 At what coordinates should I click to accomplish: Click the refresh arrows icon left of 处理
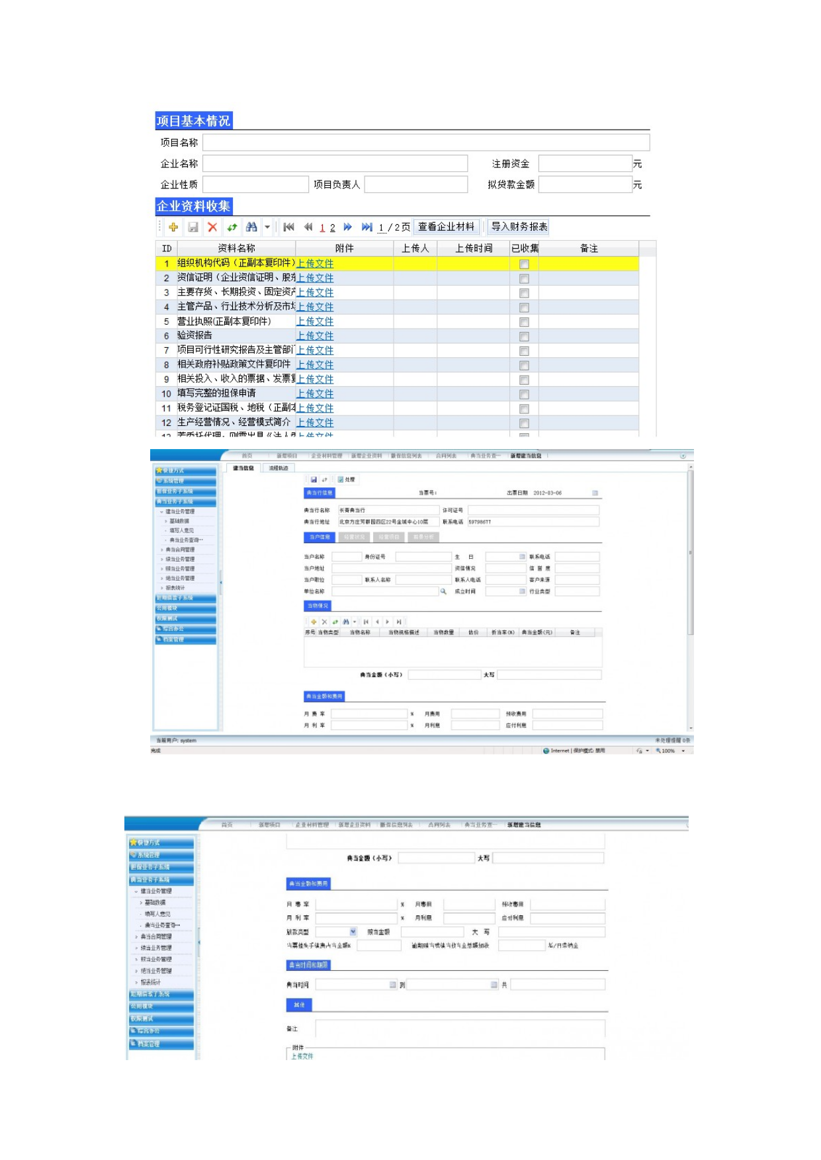(324, 479)
